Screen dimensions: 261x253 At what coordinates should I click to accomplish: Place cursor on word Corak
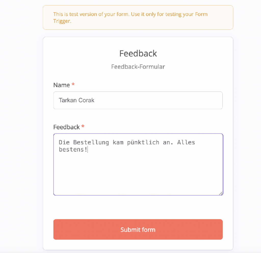(87, 100)
